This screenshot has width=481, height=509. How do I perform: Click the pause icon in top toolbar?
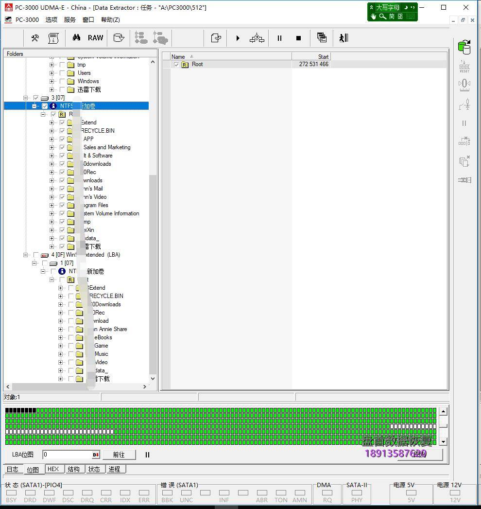point(279,38)
